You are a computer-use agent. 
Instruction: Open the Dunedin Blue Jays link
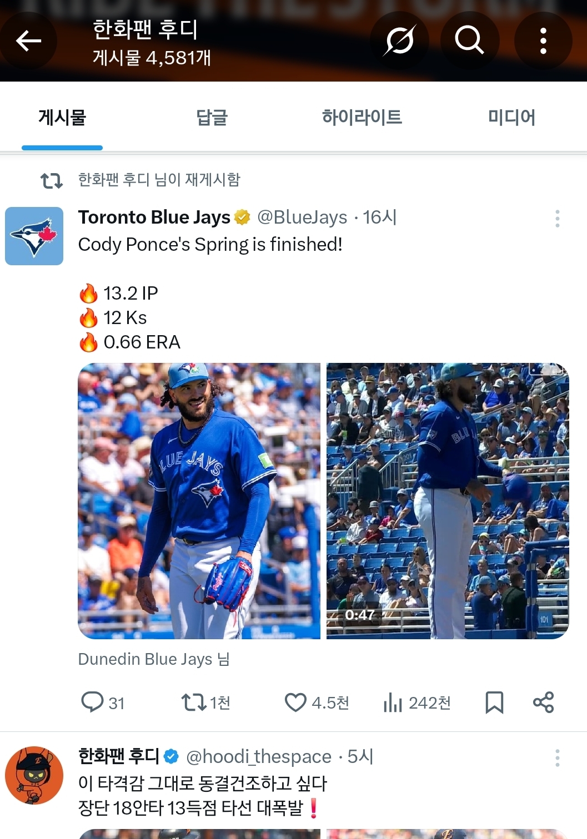[146, 659]
